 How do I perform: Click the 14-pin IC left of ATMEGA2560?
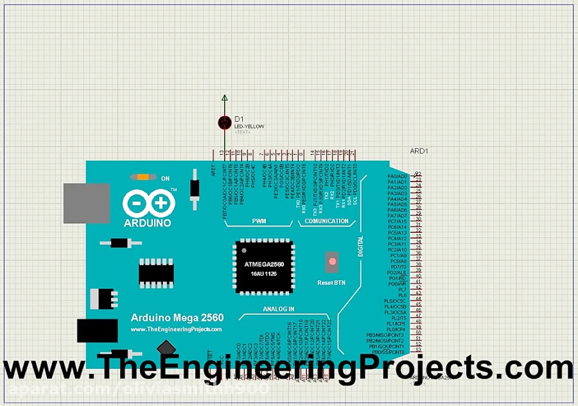154,274
